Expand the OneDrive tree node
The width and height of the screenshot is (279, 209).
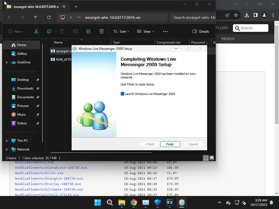[7, 62]
